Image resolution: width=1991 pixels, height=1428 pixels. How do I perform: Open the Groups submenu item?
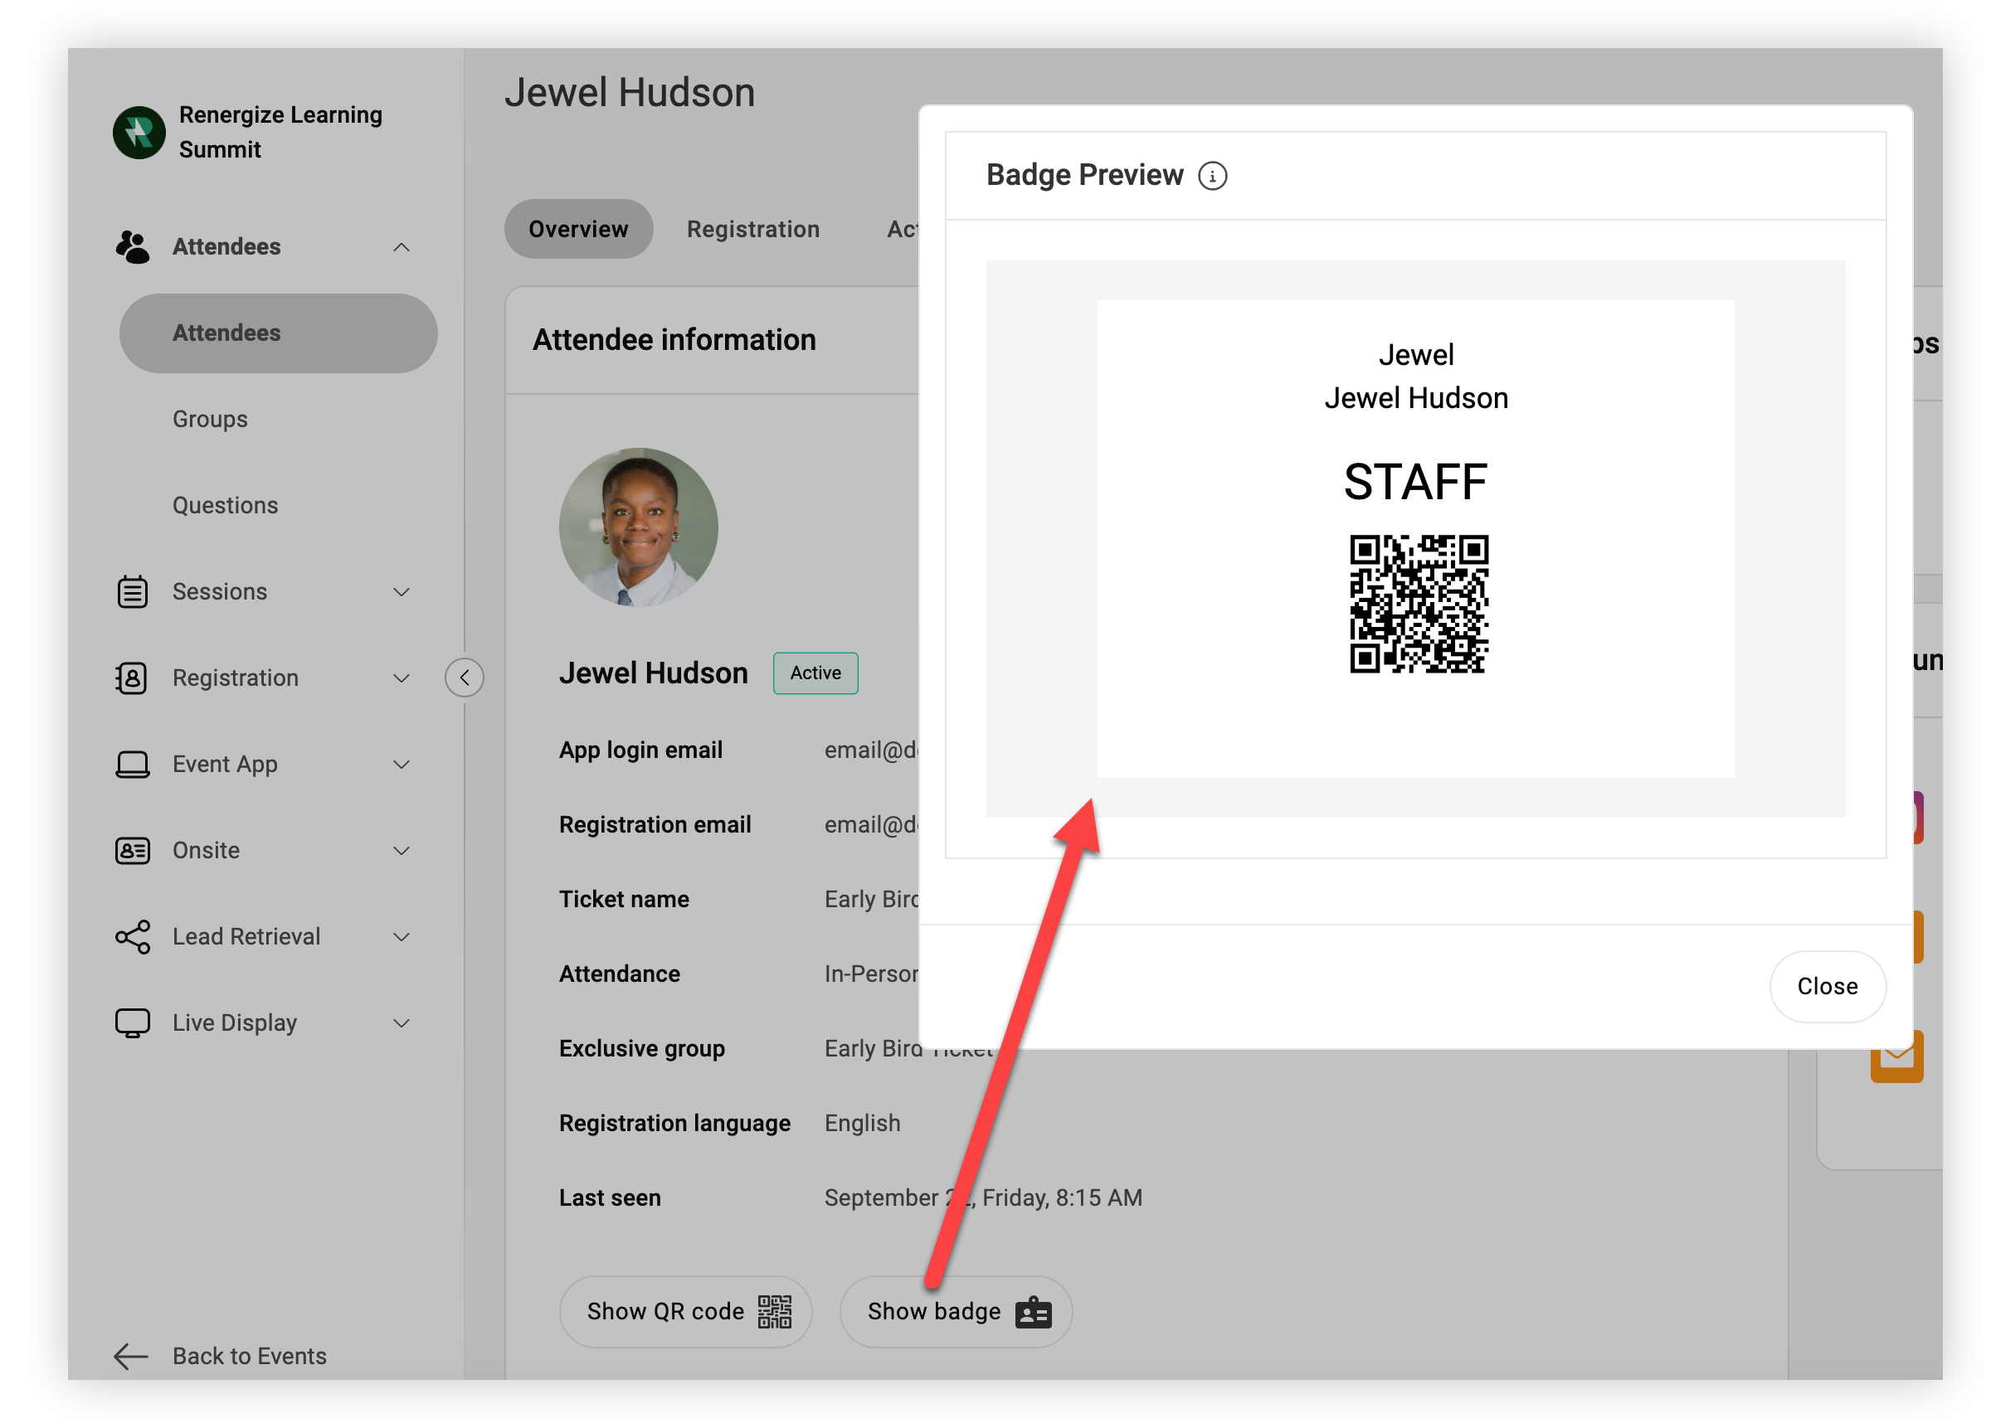(x=210, y=419)
